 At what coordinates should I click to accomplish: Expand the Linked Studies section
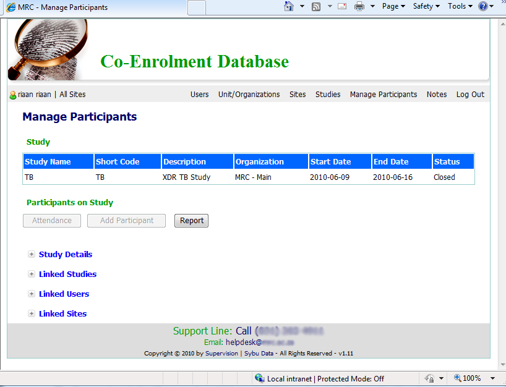[x=32, y=274]
